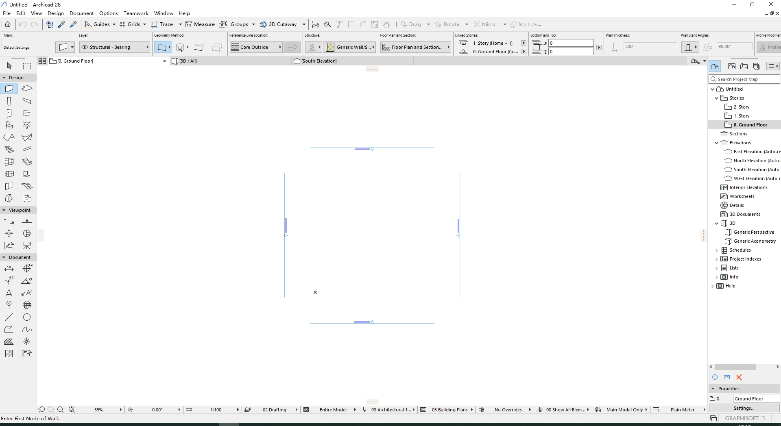Viewport: 781px width, 426px height.
Task: Open the 3D Cutaway dropdown arrow
Action: (303, 24)
